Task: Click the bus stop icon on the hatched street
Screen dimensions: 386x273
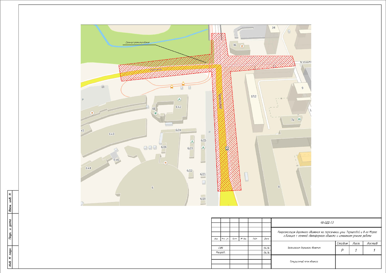Action: (x=227, y=148)
